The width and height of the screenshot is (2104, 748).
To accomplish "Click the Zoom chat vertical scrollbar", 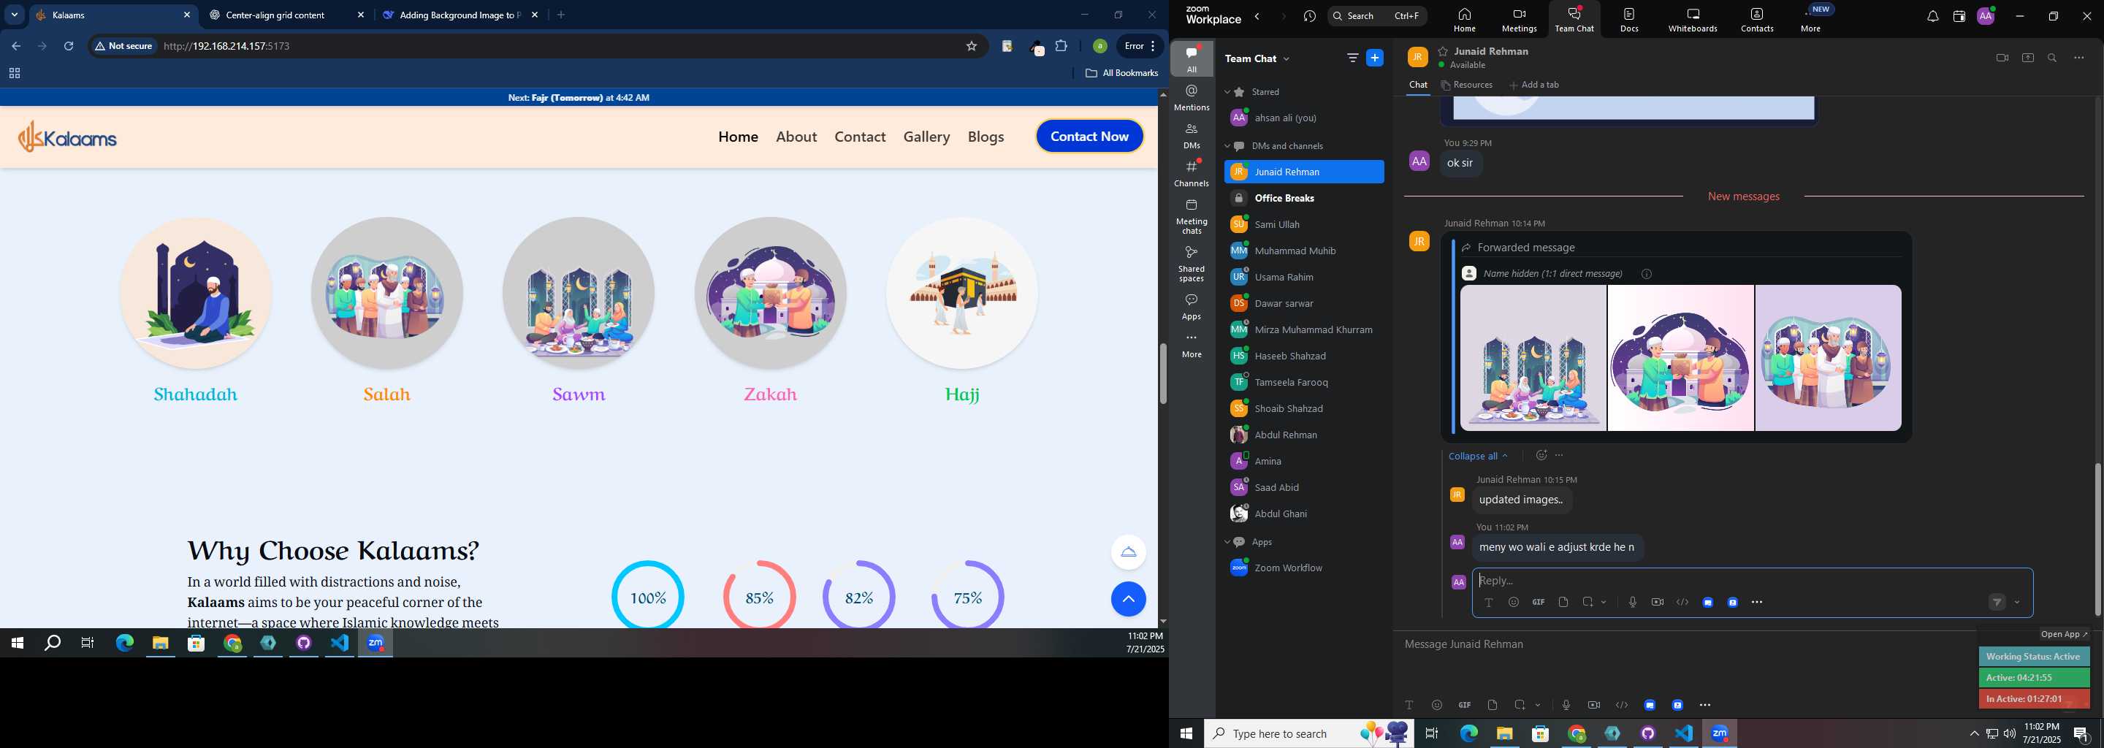I will pos(2097,539).
